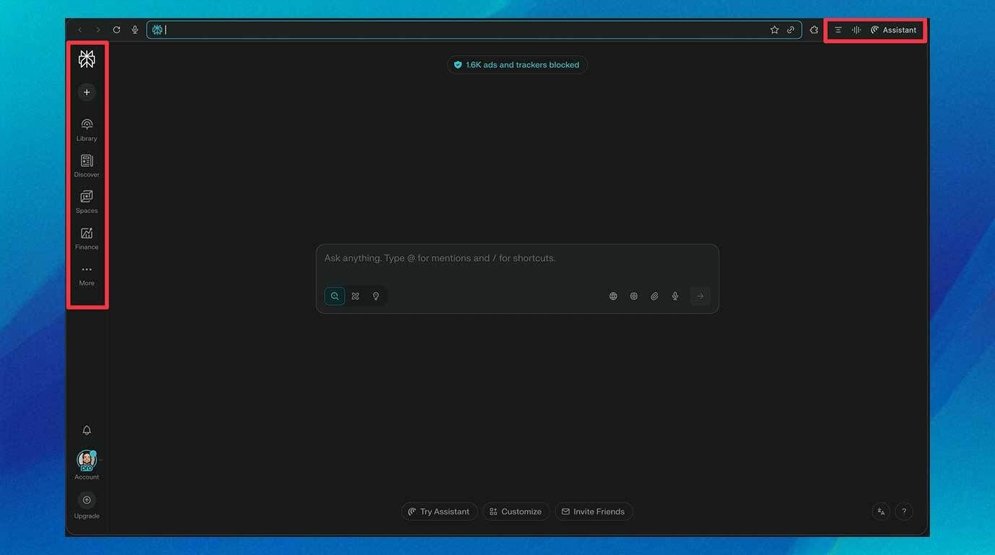The width and height of the screenshot is (995, 555).
Task: Enable web search with the globe icon
Action: point(612,296)
